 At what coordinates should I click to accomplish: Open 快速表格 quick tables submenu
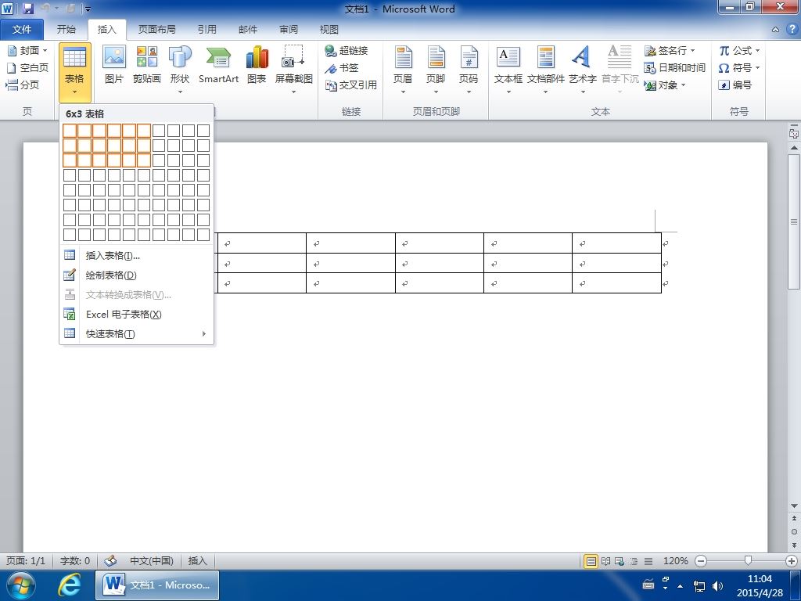click(136, 333)
